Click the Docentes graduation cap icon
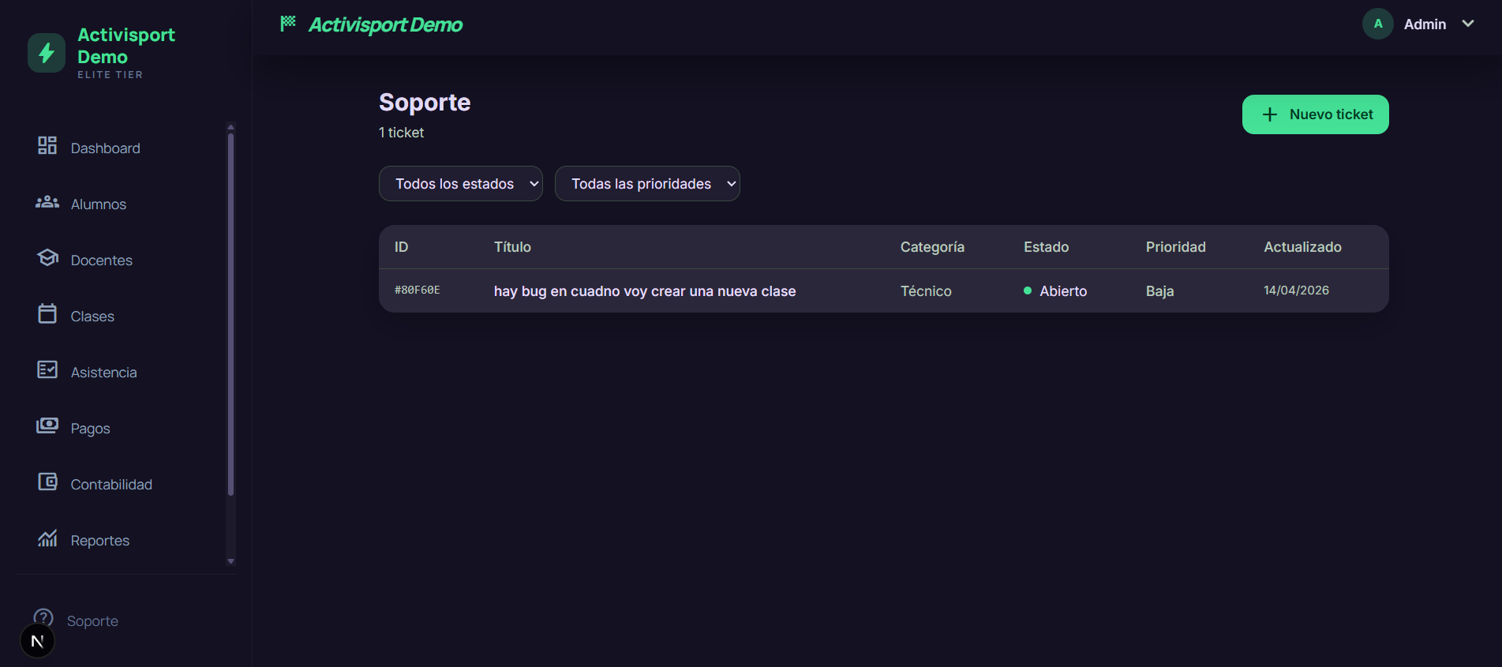The height and width of the screenshot is (667, 1502). (x=47, y=258)
